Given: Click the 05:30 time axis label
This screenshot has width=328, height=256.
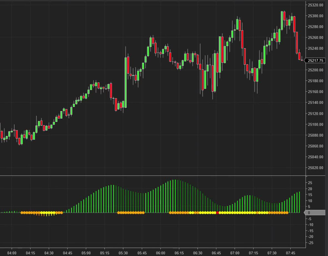Looking at the screenshot, I should [x=123, y=253].
